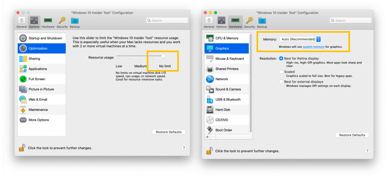Click Restore Defaults in the Optimization pane
The height and width of the screenshot is (178, 388).
click(169, 132)
